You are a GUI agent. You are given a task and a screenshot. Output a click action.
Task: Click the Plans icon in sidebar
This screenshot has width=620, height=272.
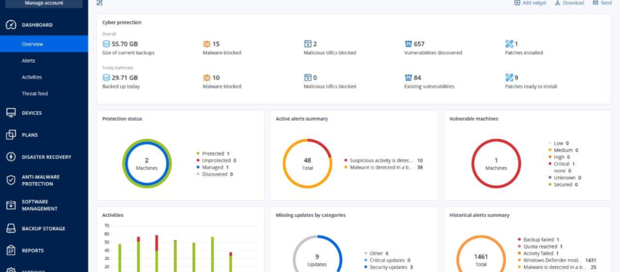coord(11,134)
